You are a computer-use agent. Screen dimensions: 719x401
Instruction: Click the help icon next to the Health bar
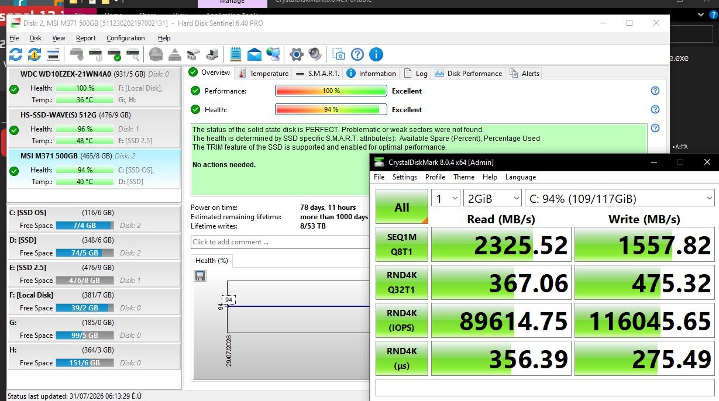(655, 109)
